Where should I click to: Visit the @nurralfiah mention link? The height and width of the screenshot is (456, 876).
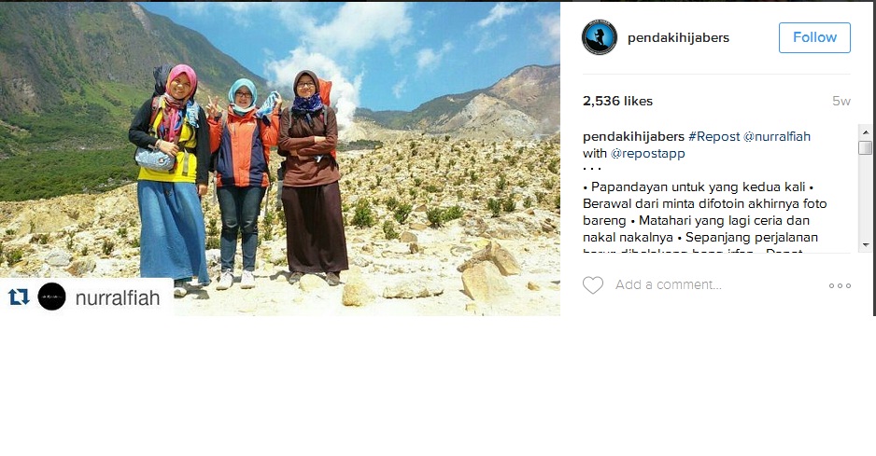click(x=777, y=137)
